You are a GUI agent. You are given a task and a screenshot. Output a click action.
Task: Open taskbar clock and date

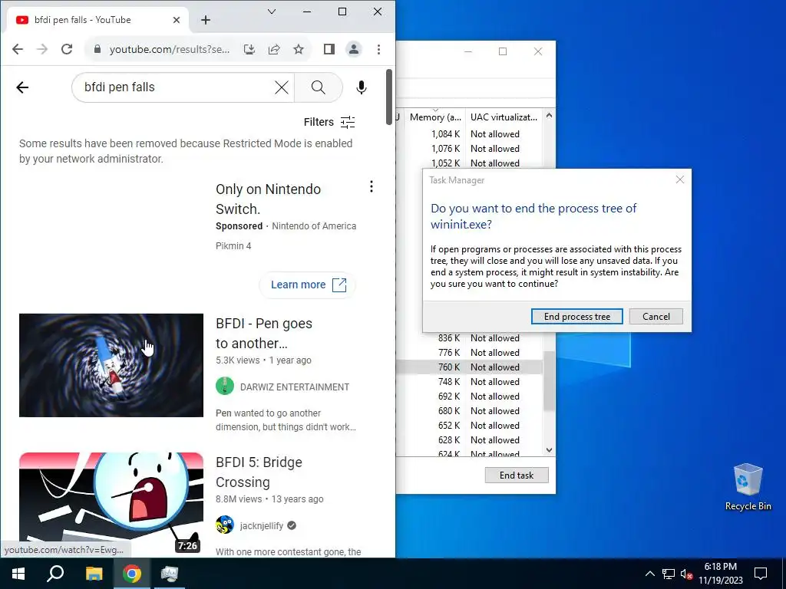click(721, 574)
